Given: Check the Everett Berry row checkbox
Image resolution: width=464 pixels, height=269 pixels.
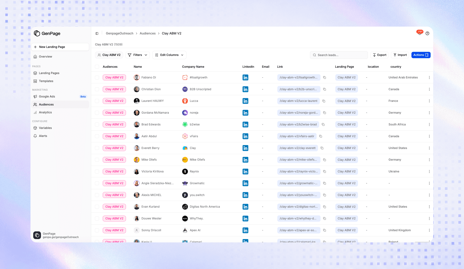Looking at the screenshot, I should pos(97,148).
